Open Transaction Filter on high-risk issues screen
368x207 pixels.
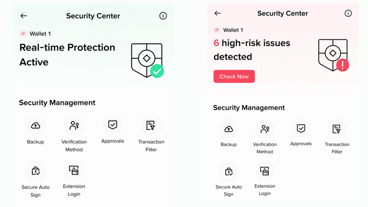(337, 129)
